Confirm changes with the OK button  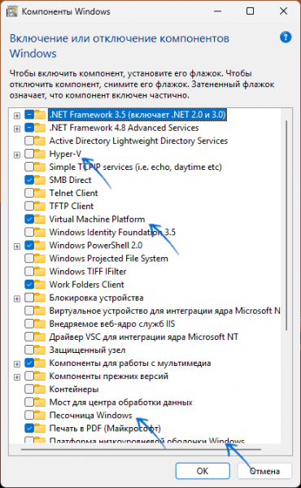(x=203, y=471)
